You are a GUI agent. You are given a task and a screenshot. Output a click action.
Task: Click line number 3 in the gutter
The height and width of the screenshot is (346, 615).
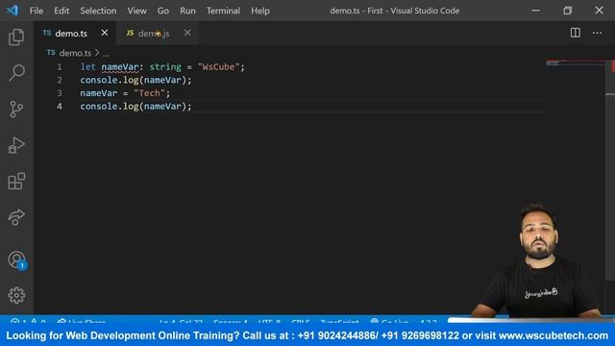click(60, 93)
